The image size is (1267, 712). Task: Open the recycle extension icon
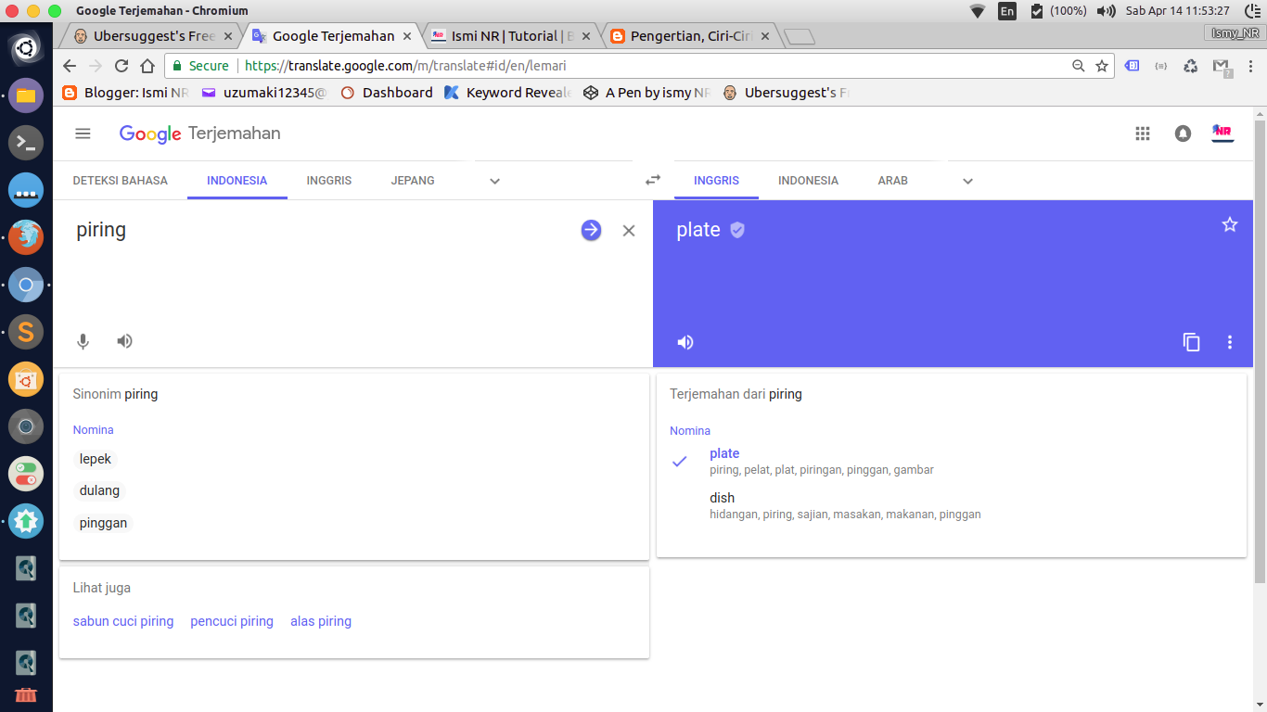click(1190, 66)
